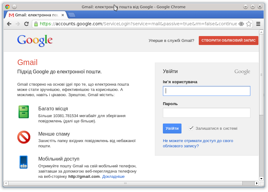Click the browser Back arrow
The image size is (268, 192).
(9, 24)
